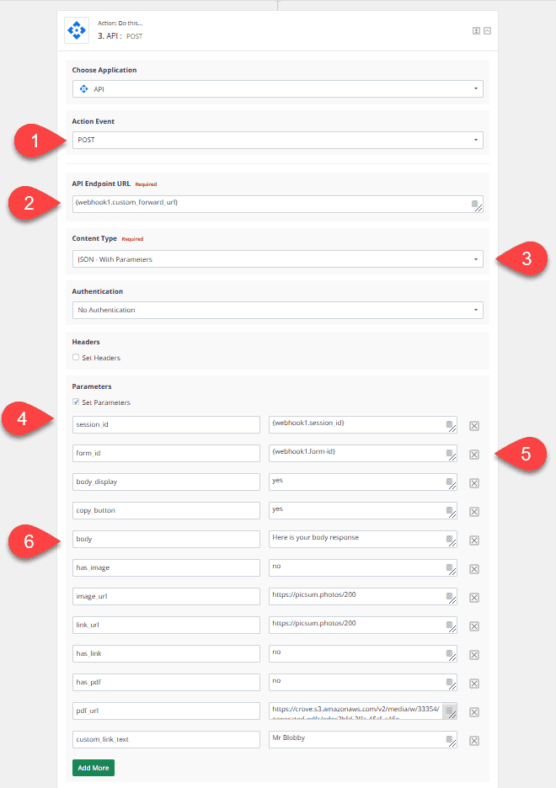
Task: Open data picker icon for custom_link_text value
Action: click(450, 740)
